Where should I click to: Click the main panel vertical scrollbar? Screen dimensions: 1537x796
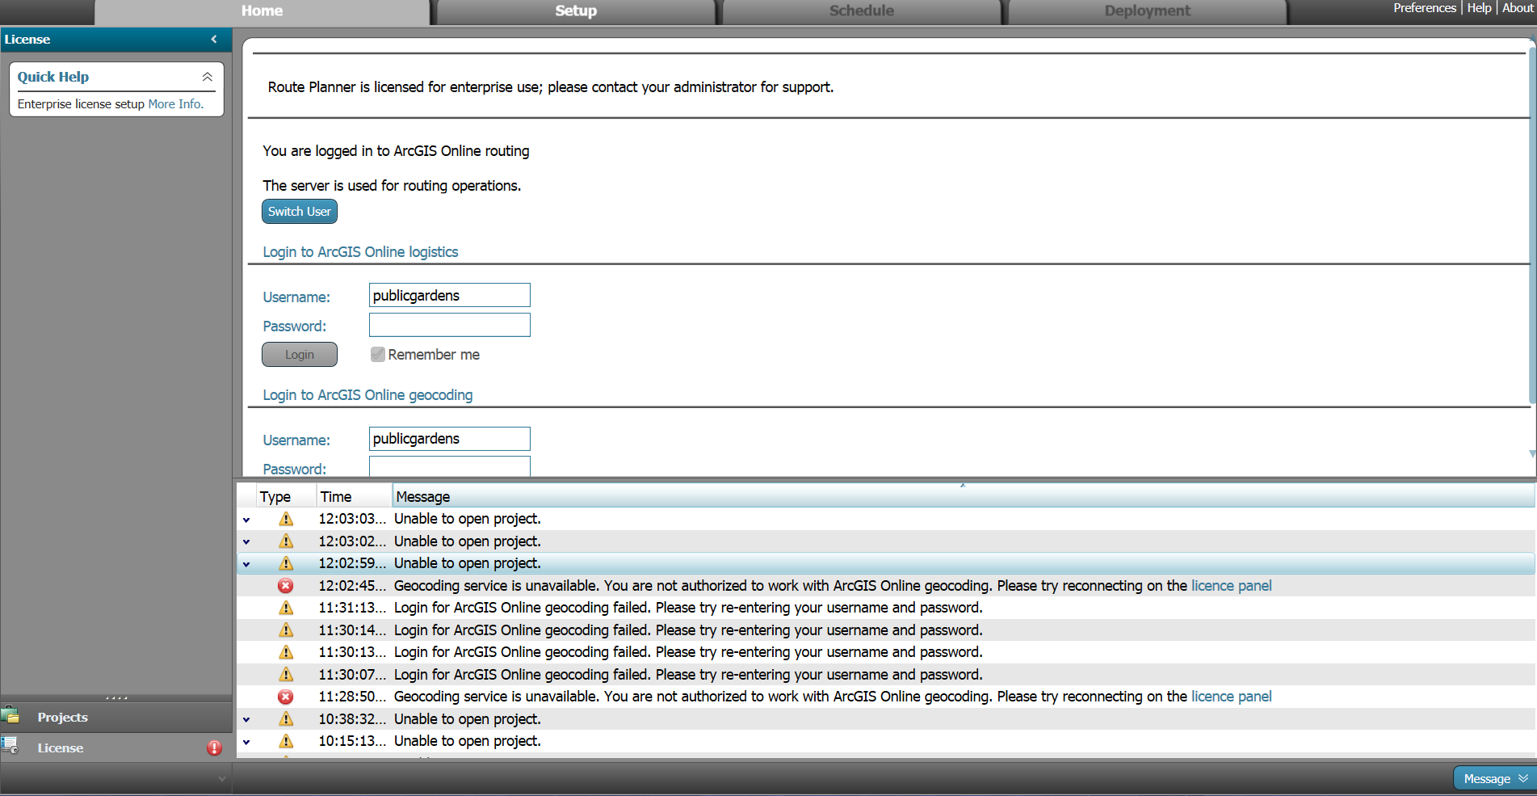pyautogui.click(x=1532, y=226)
